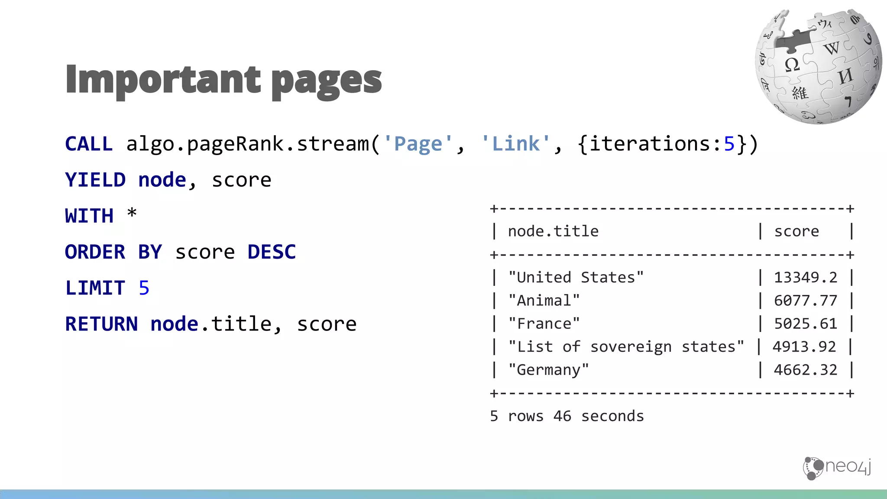The height and width of the screenshot is (499, 887).
Task: Click the score value 6077.77
Action: 806,301
